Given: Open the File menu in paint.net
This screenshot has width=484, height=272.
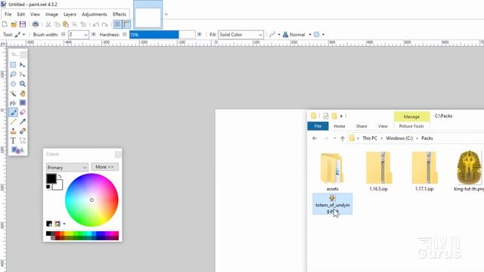Looking at the screenshot, I should coord(8,14).
